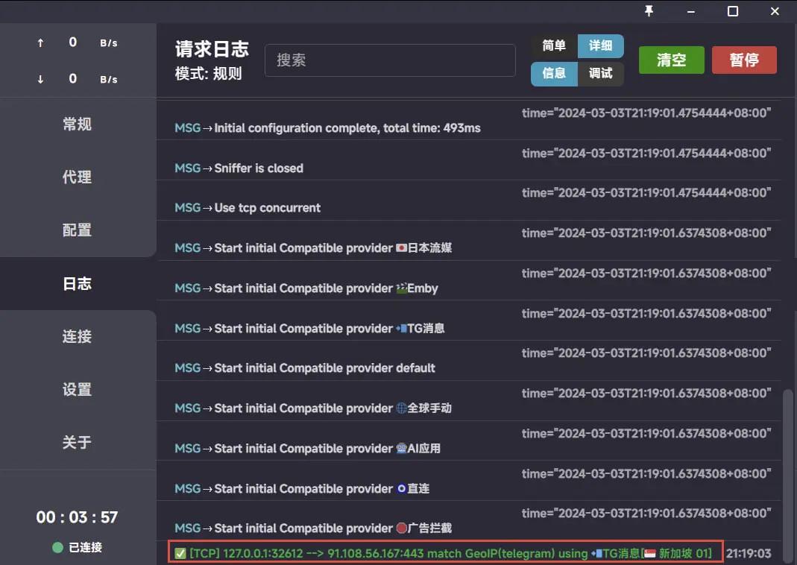Go to the 设置 sidebar tab
797x565 pixels.
78,390
